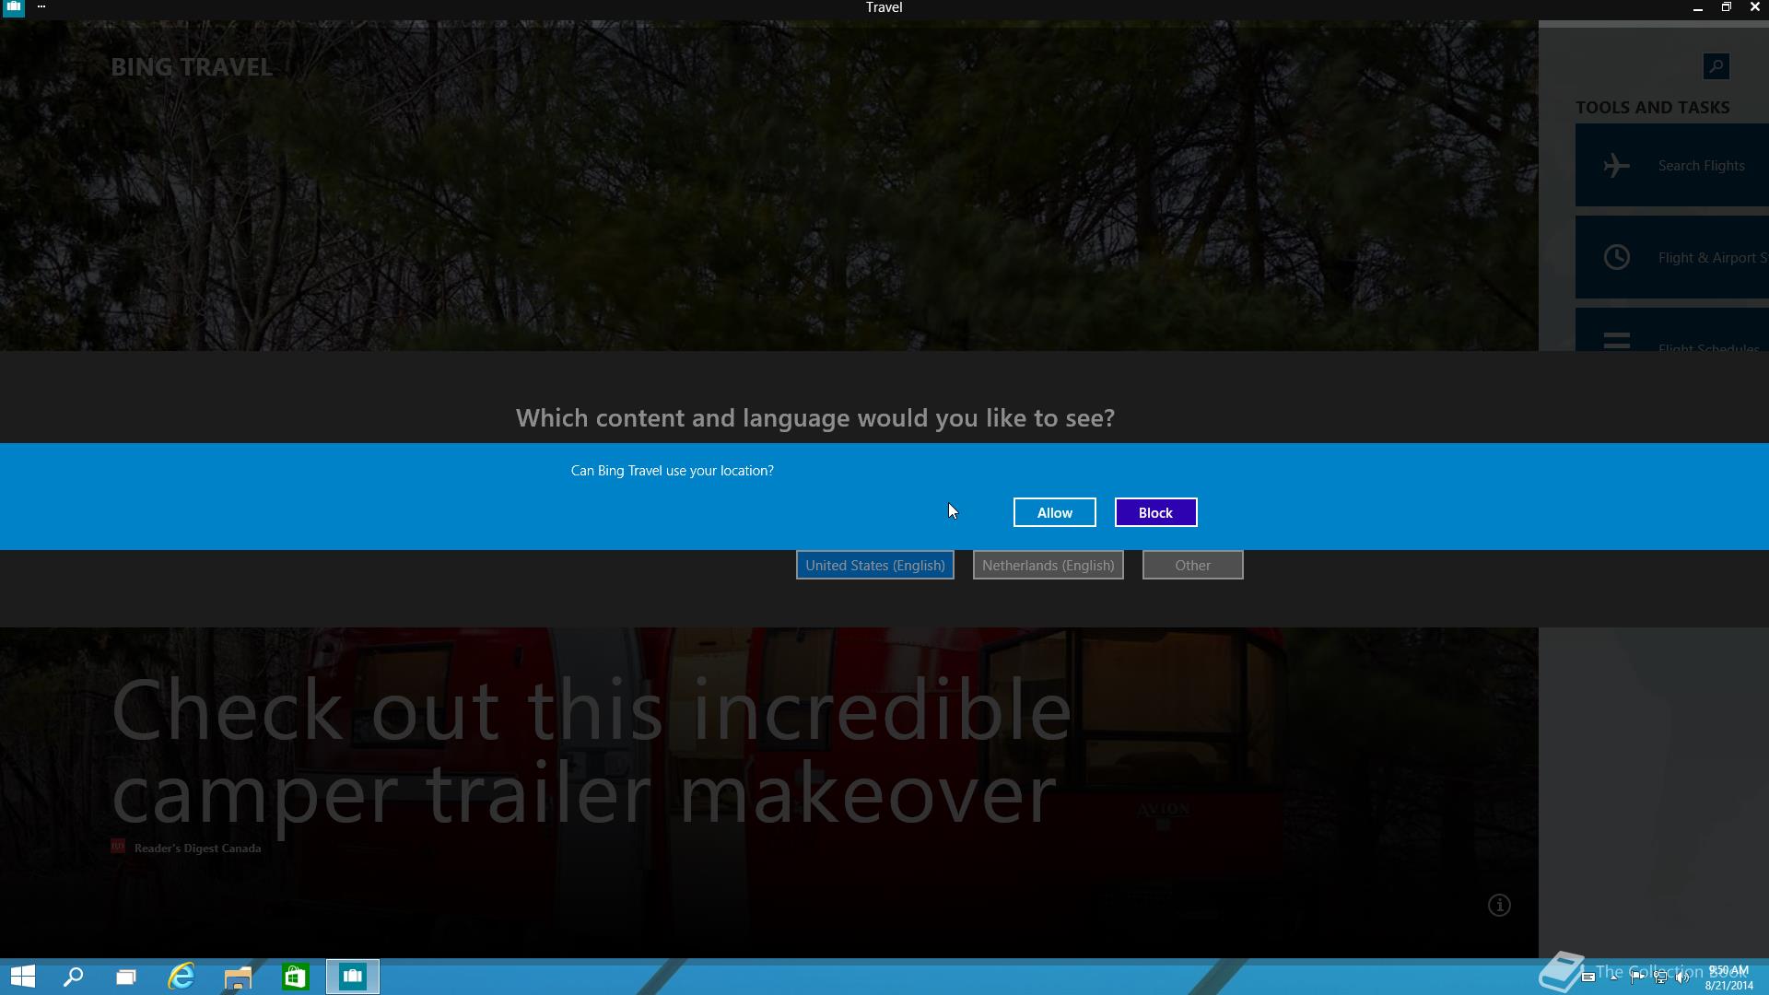
Task: Open taskbar Search
Action: pos(73,977)
